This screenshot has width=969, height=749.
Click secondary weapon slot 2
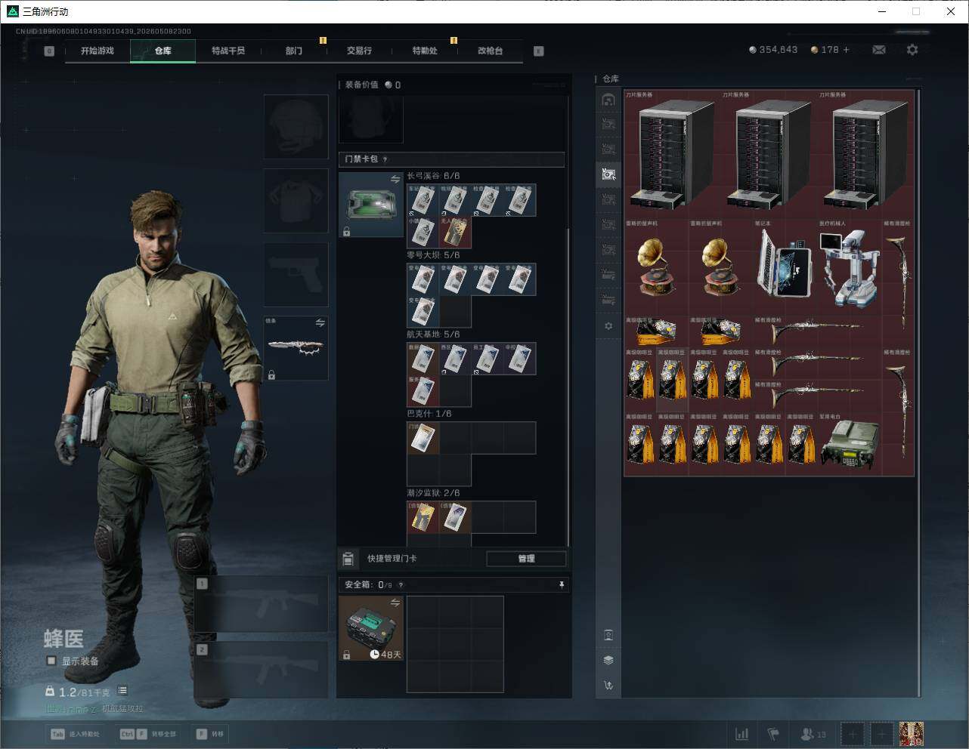click(262, 670)
